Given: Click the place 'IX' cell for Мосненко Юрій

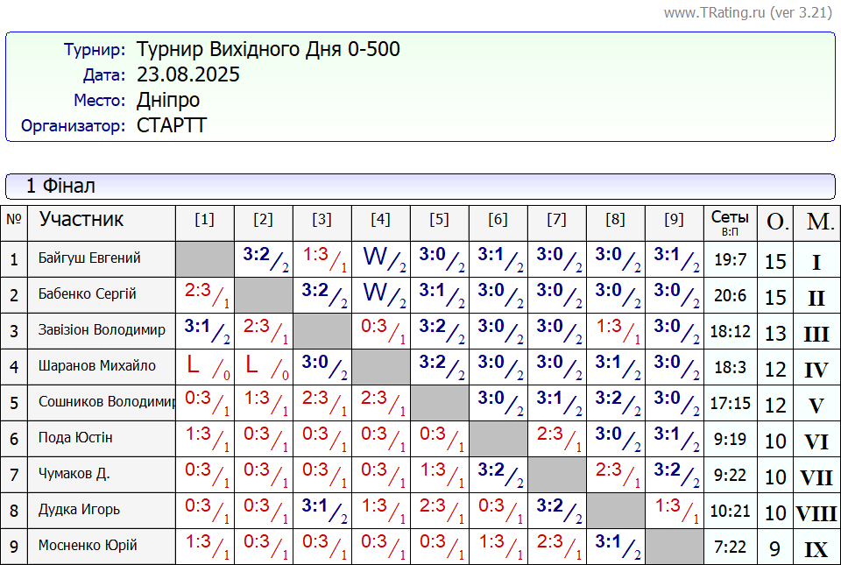Looking at the screenshot, I should tap(816, 550).
